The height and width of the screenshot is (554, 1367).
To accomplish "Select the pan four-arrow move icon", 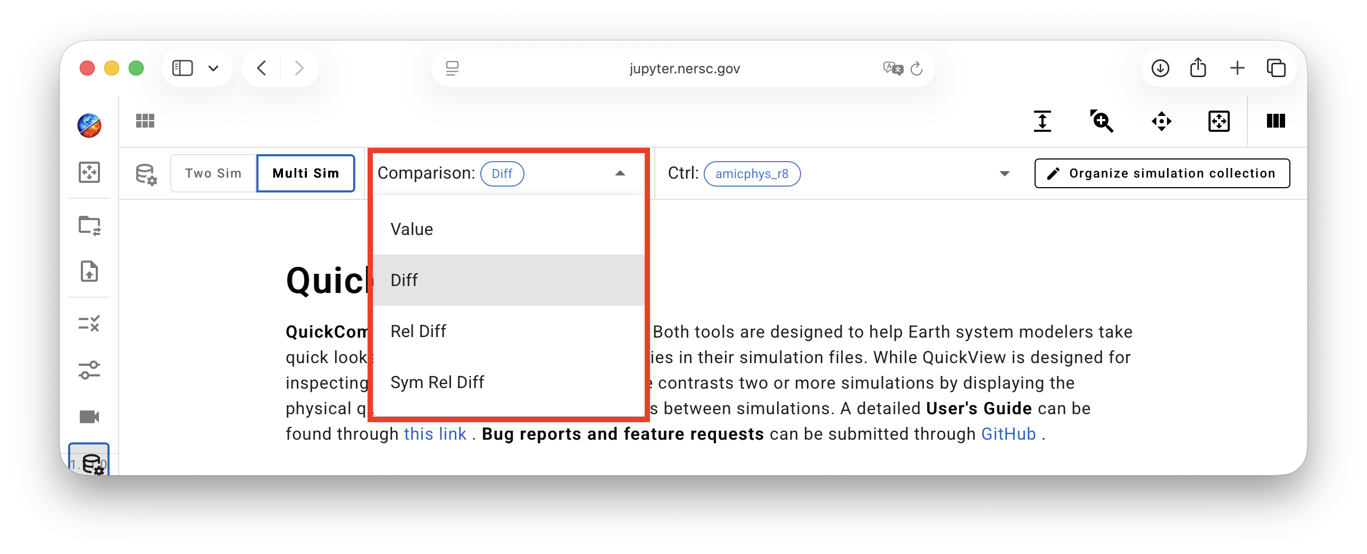I will coord(1162,121).
